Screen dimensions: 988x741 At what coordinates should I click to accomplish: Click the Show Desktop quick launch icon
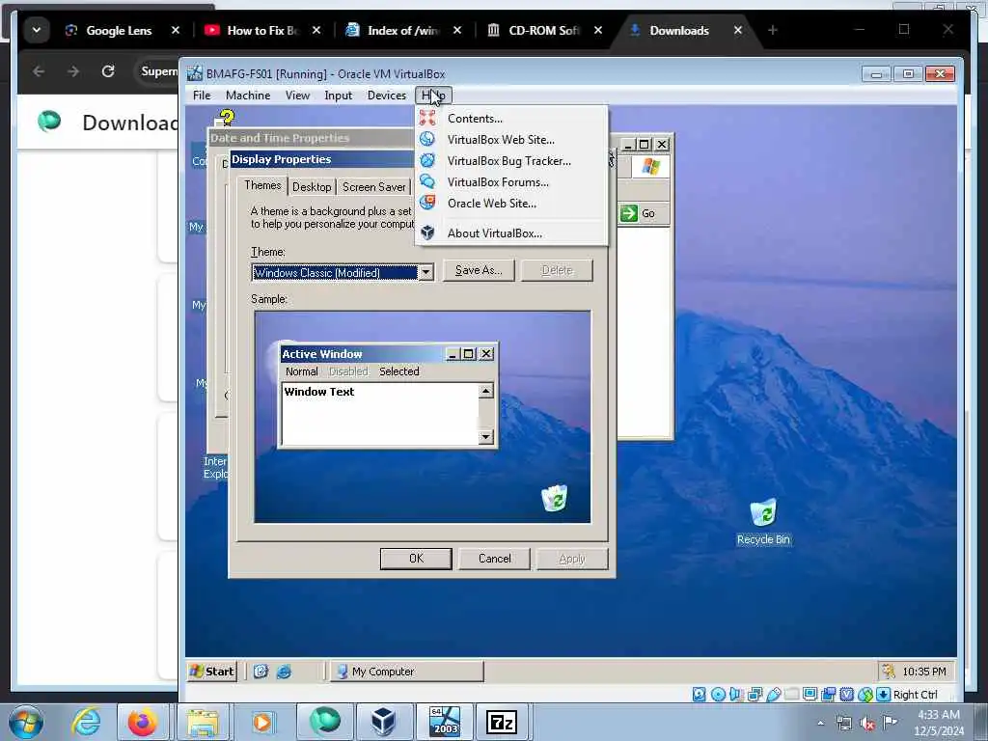point(261,672)
